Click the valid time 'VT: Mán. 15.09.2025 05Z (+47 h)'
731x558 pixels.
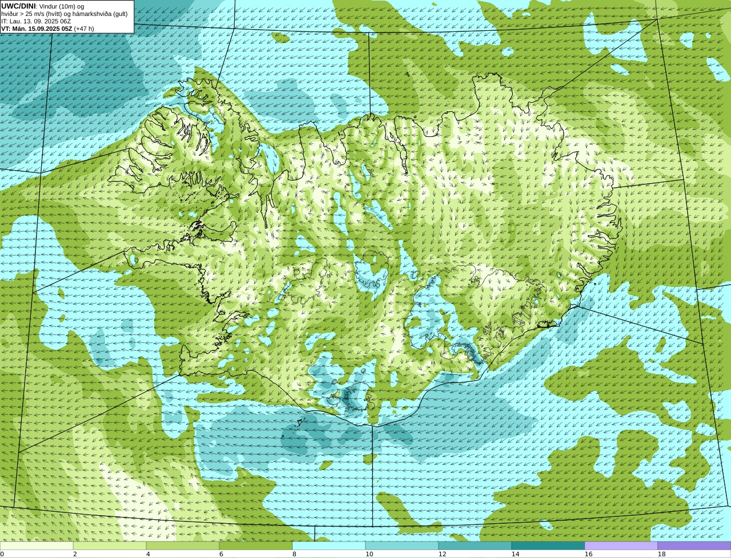47,29
